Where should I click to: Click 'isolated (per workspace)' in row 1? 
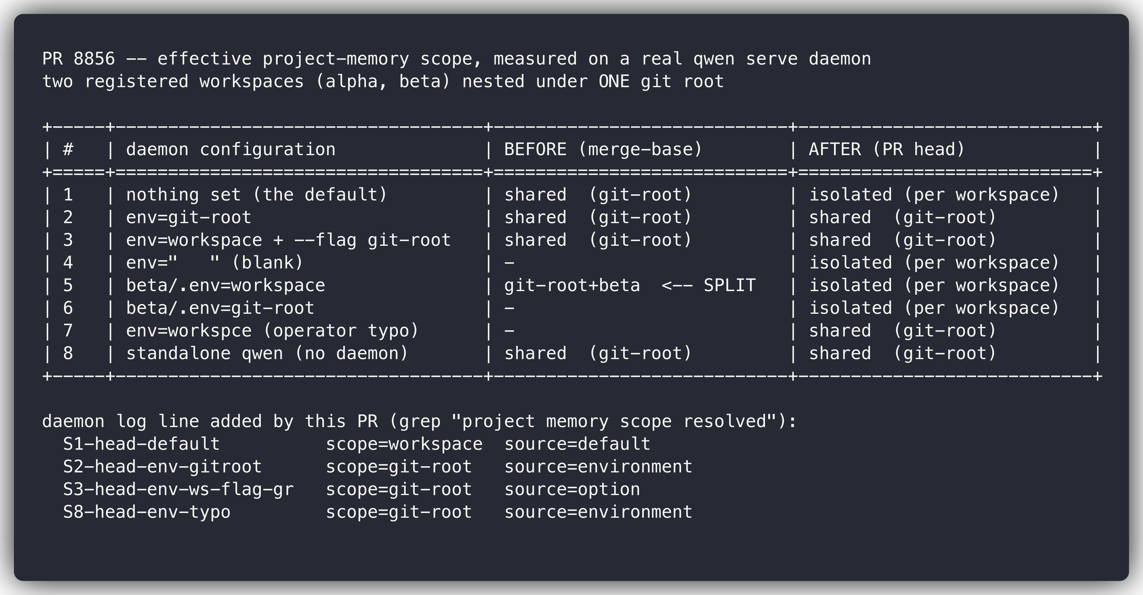pos(935,195)
